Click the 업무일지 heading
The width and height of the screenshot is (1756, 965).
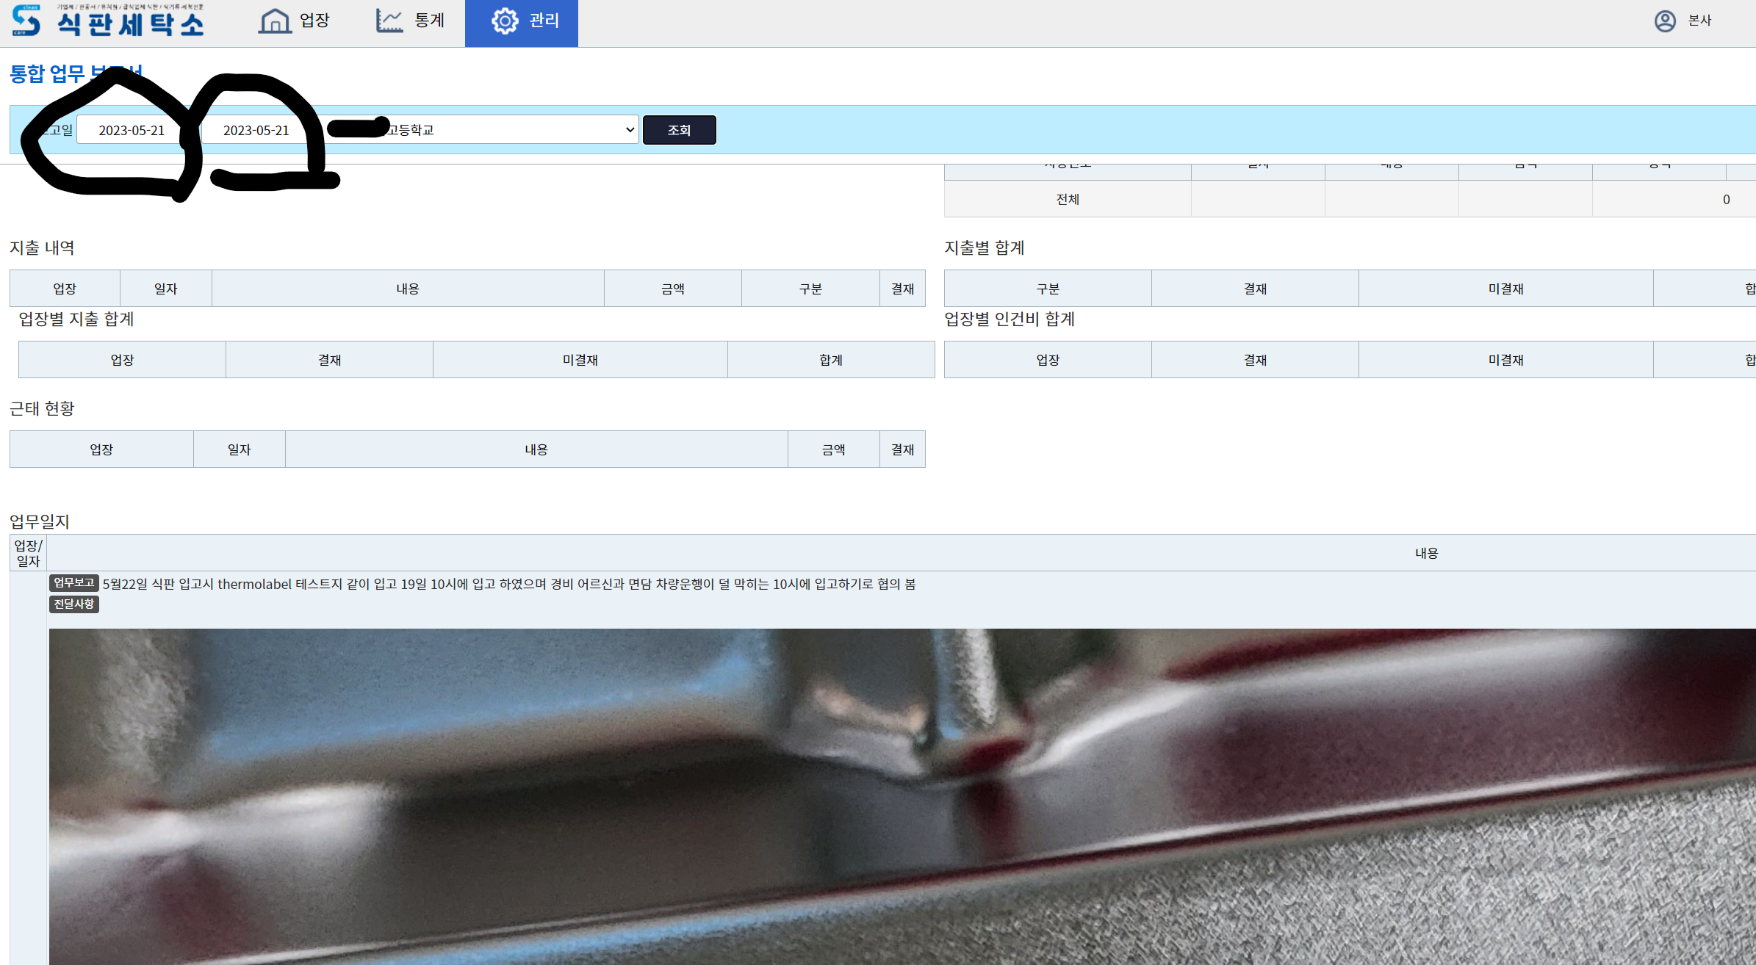(40, 522)
